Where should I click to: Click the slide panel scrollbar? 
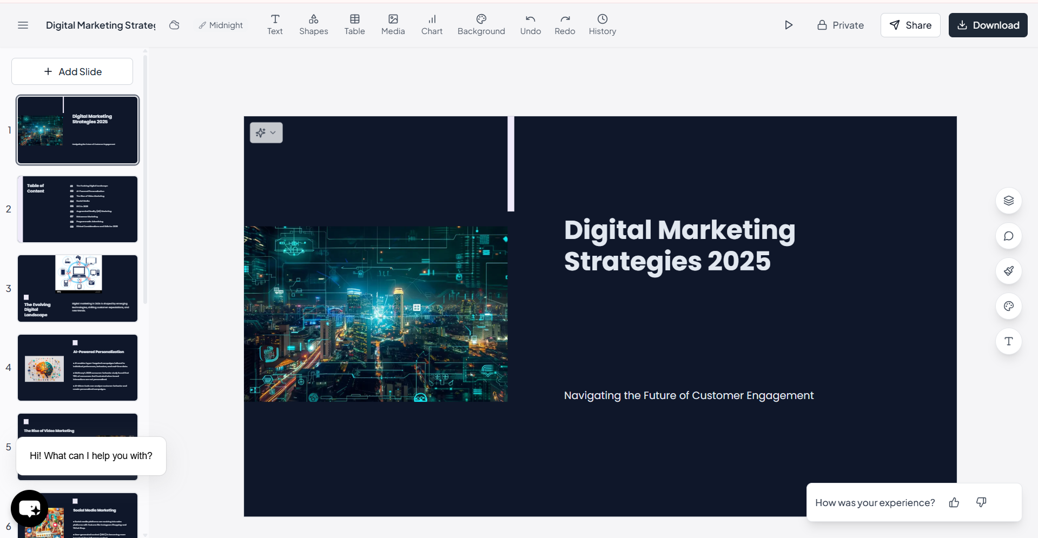[x=145, y=178]
